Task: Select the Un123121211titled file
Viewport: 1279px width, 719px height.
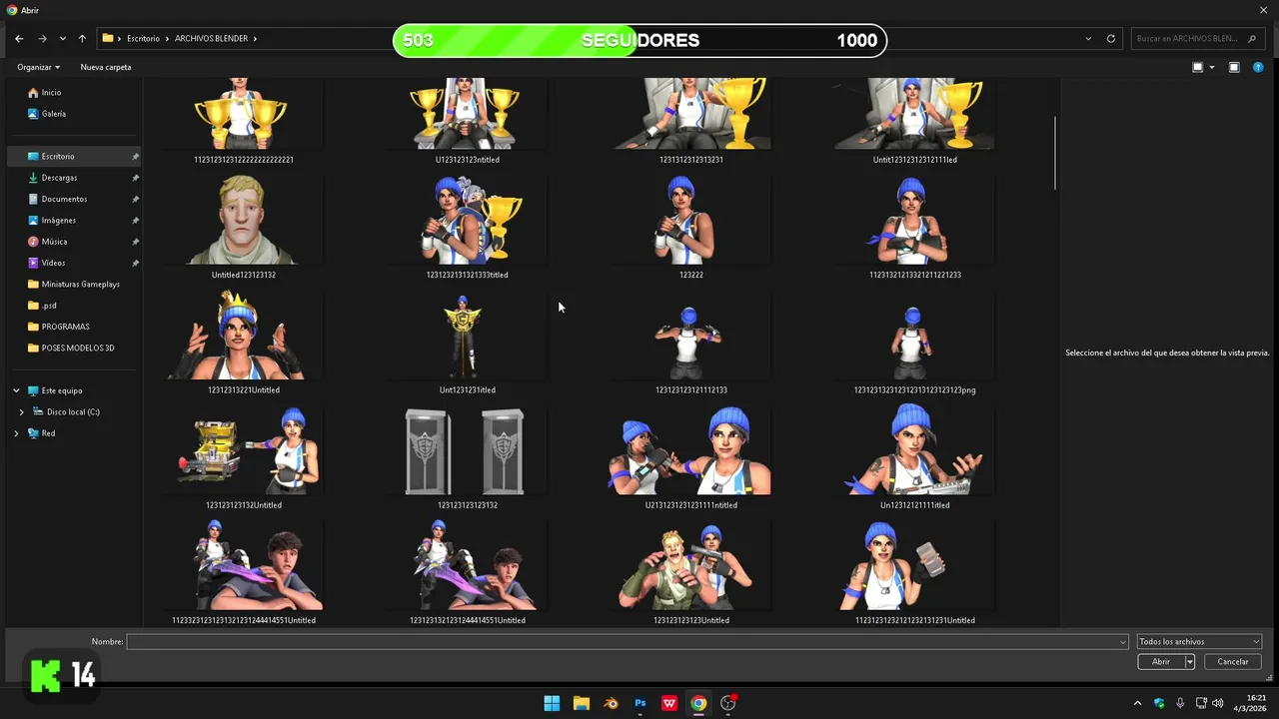Action: (915, 457)
